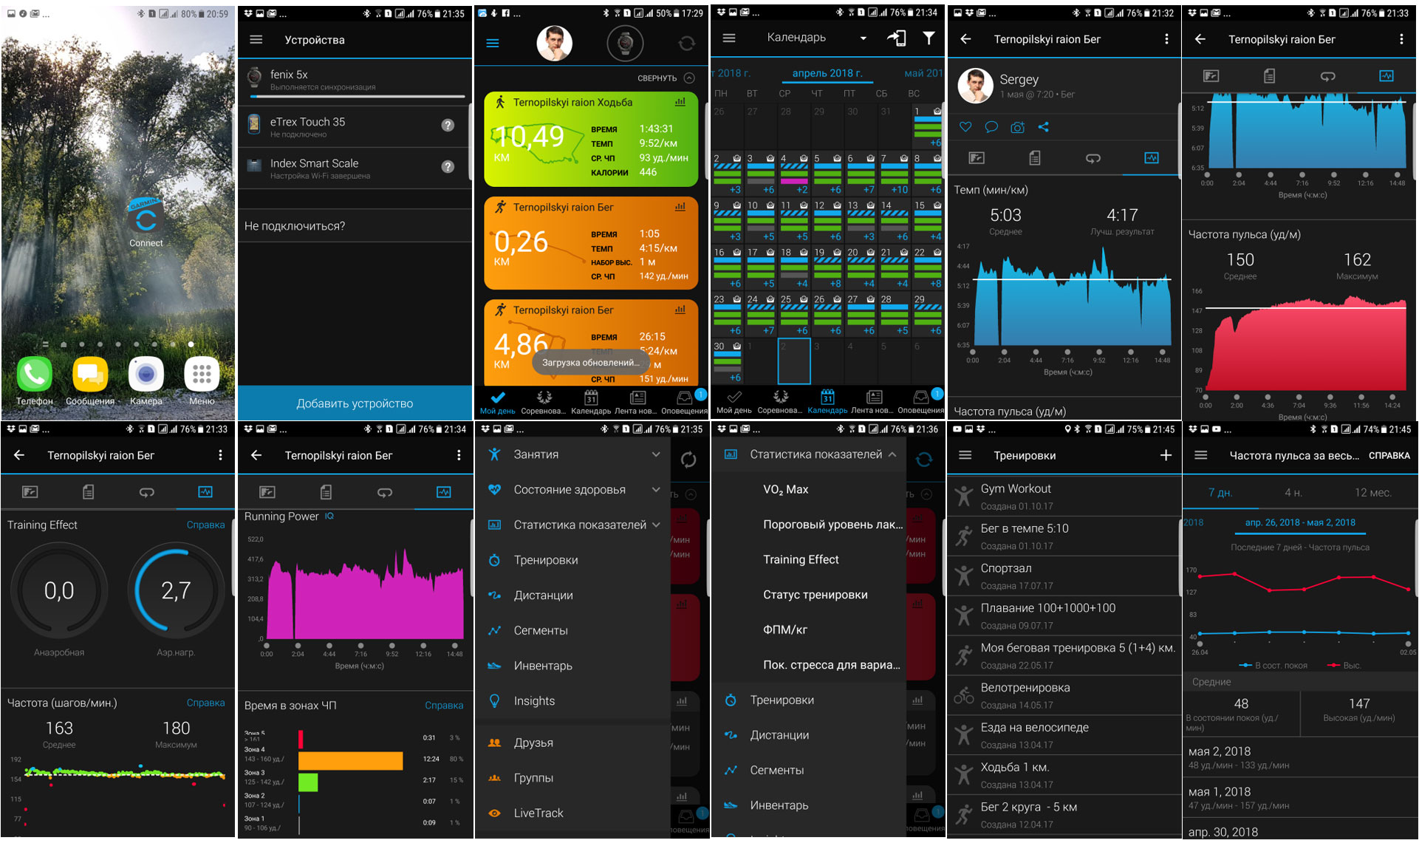This screenshot has height=846, width=1419.
Task: Tap the heart like icon under Sergey
Action: point(965,127)
